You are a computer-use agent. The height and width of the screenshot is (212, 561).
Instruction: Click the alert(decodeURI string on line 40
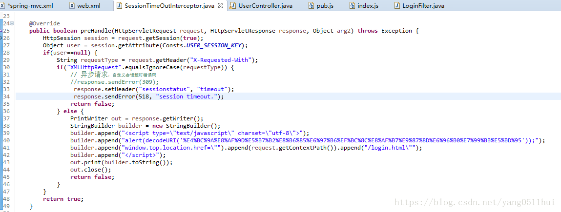click(330, 140)
